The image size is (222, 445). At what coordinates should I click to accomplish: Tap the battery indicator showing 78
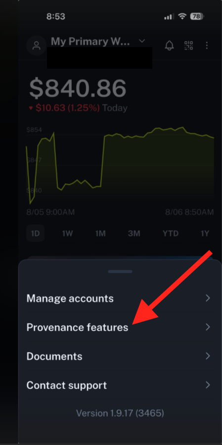[197, 16]
